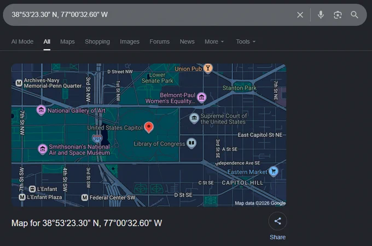This screenshot has height=246, width=372.
Task: Click the Federal Center SW text label
Action: coord(113,198)
